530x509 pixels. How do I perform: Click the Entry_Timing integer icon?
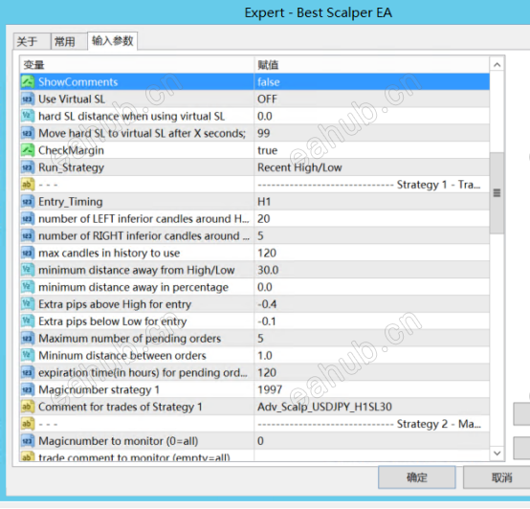(28, 202)
